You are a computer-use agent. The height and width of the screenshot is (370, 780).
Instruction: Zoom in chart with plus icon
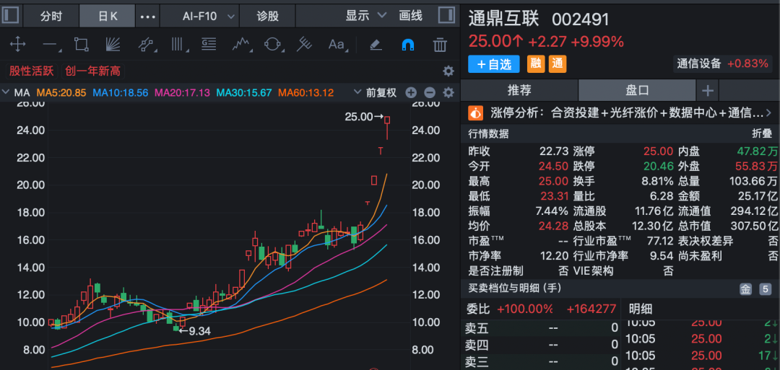pos(410,92)
